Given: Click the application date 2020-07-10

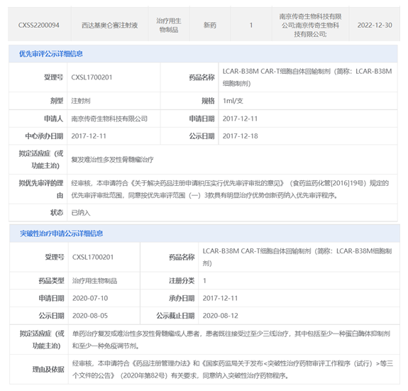Looking at the screenshot, I should point(90,298).
